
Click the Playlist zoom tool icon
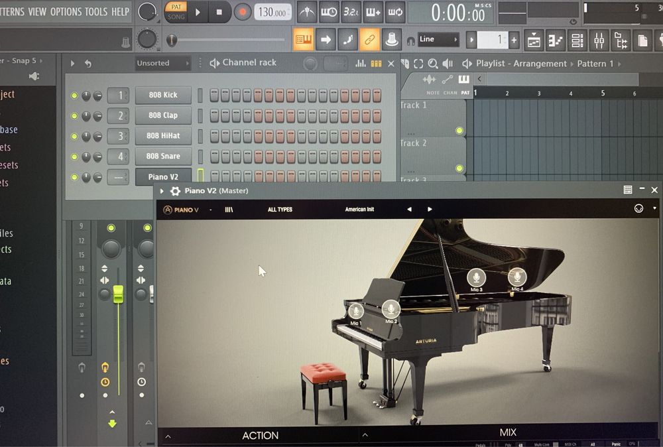[x=432, y=64]
